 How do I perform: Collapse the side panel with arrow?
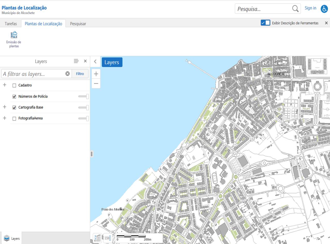[x=95, y=61]
